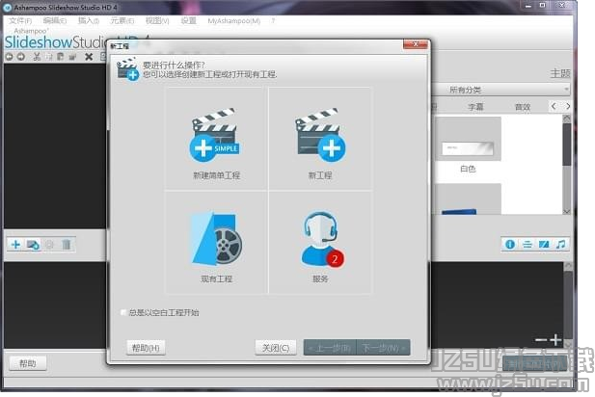Enable 总是以空白工程开始 checkbox
This screenshot has width=595, height=397.
coord(122,312)
